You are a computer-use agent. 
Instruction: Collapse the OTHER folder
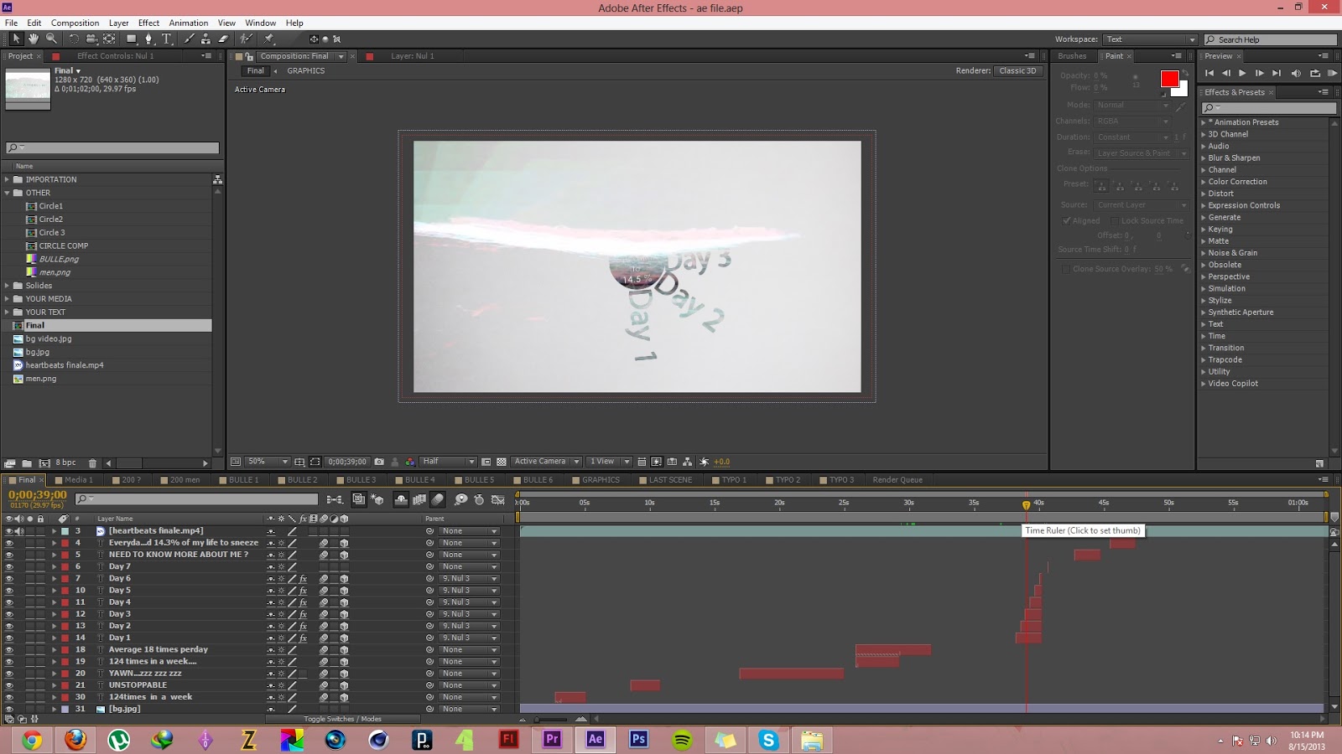pyautogui.click(x=8, y=193)
